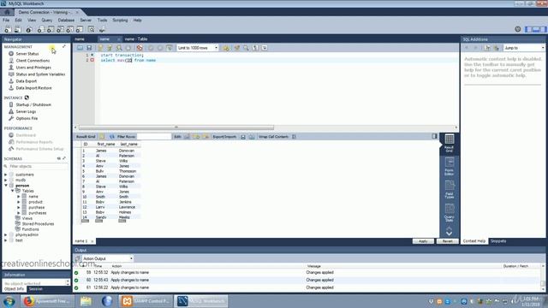The height and width of the screenshot is (308, 548).
Task: Toggle word wrap icon in editor toolbar
Action: [265, 48]
